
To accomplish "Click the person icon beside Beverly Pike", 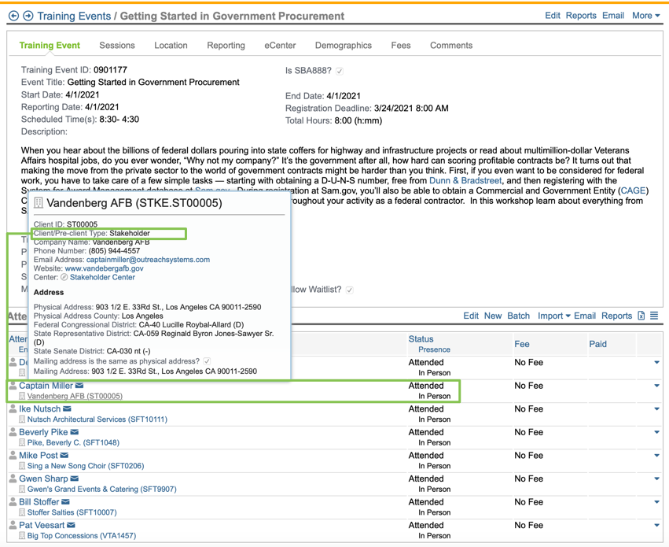I will 13,432.
